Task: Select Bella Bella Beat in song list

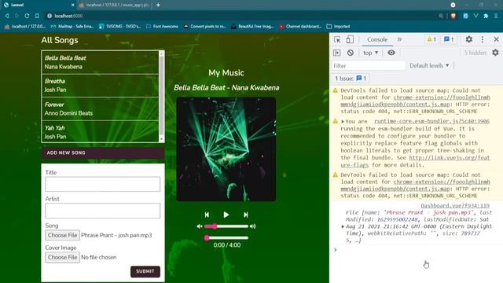Action: [100, 62]
